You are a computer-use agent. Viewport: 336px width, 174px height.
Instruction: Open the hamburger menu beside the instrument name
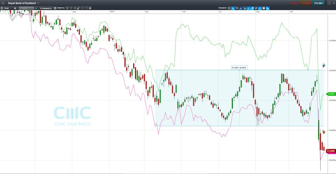pos(3,3)
